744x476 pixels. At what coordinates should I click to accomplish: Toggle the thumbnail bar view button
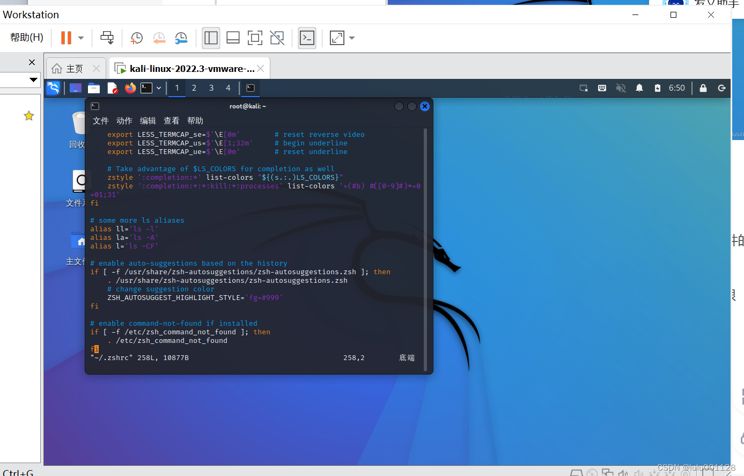tap(233, 38)
